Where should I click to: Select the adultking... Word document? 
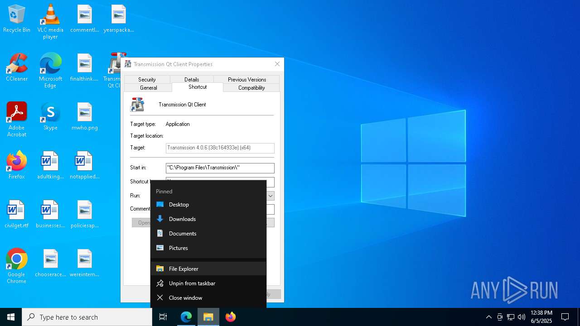pos(50,166)
